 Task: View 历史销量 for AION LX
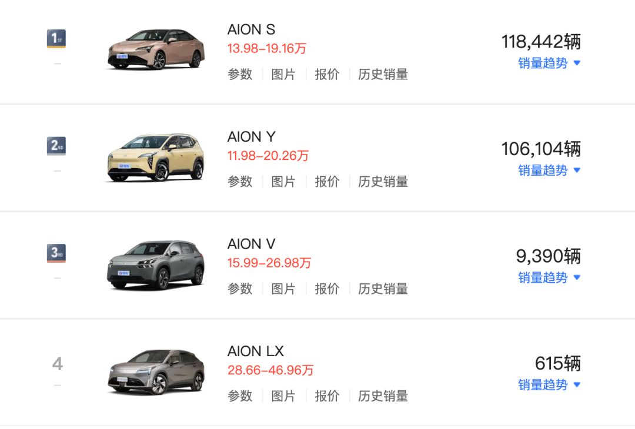[x=383, y=396]
